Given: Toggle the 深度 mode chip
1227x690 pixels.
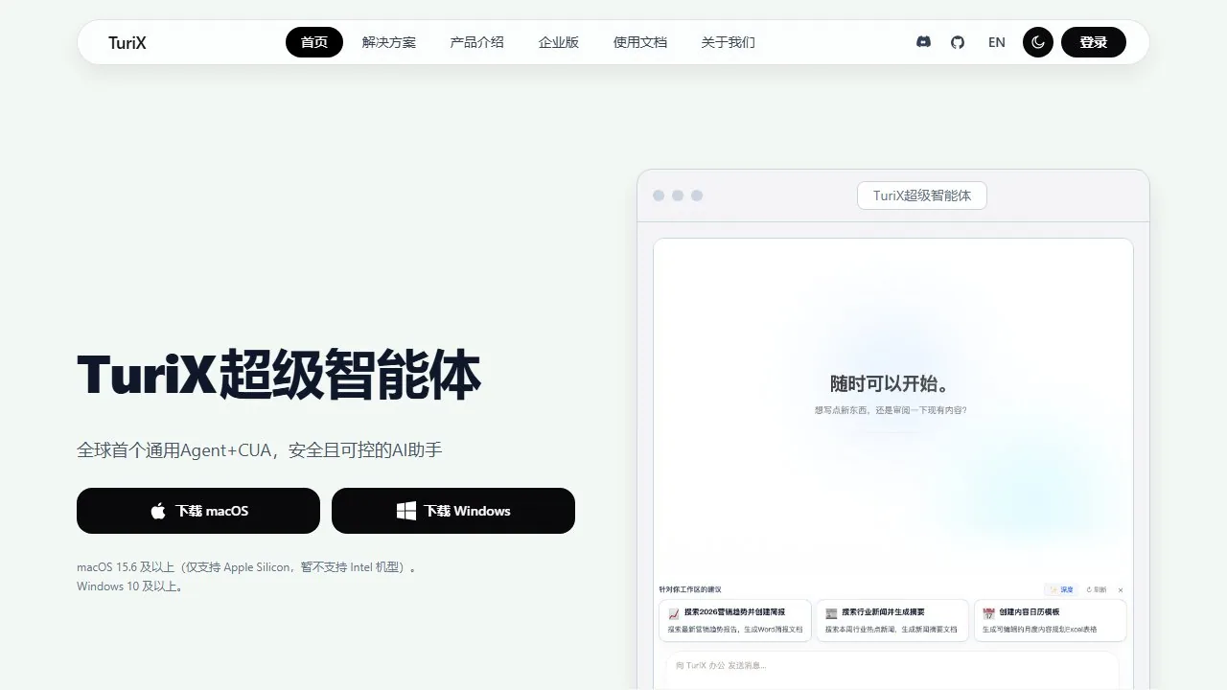Looking at the screenshot, I should point(1062,589).
